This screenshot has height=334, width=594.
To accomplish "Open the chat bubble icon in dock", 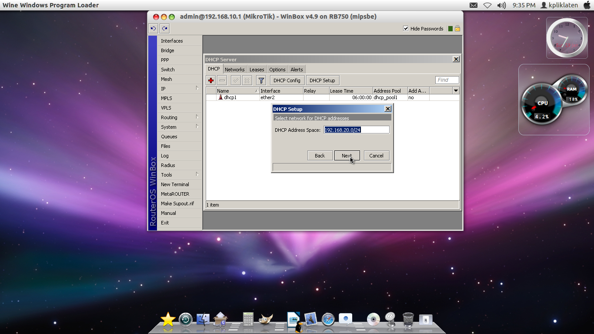I will pos(346,319).
